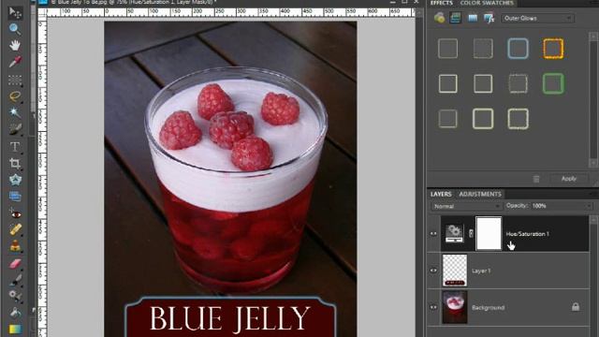
Task: Show Layer Styles in Effects panel
Action: pos(455,18)
